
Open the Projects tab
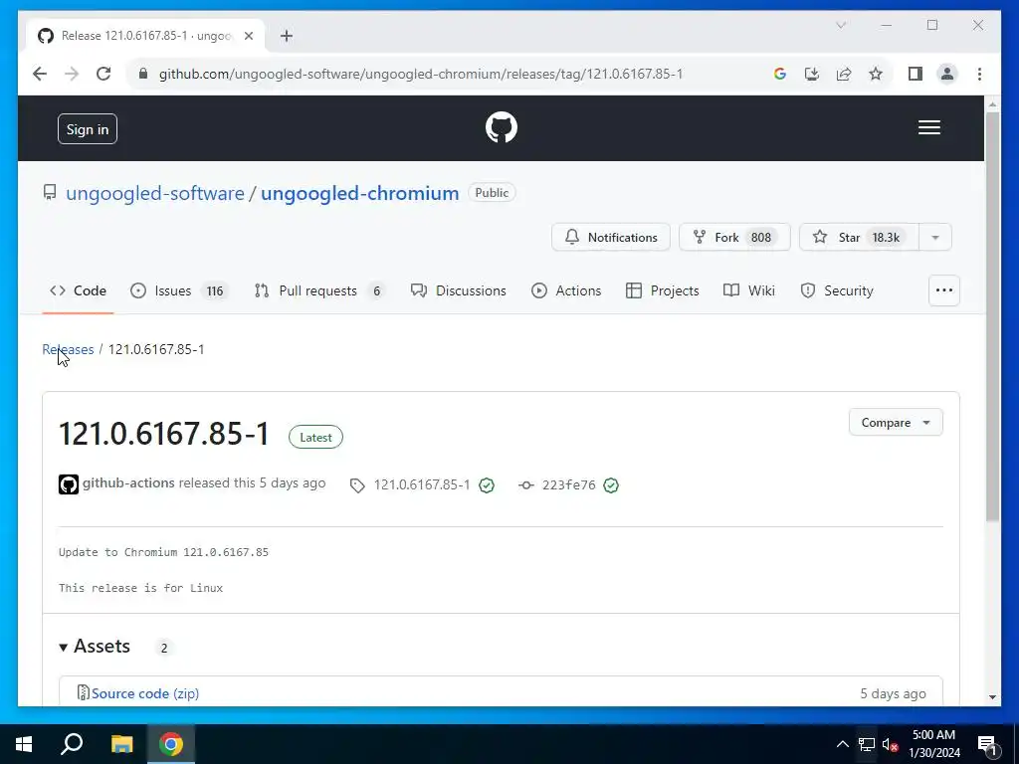coord(662,291)
